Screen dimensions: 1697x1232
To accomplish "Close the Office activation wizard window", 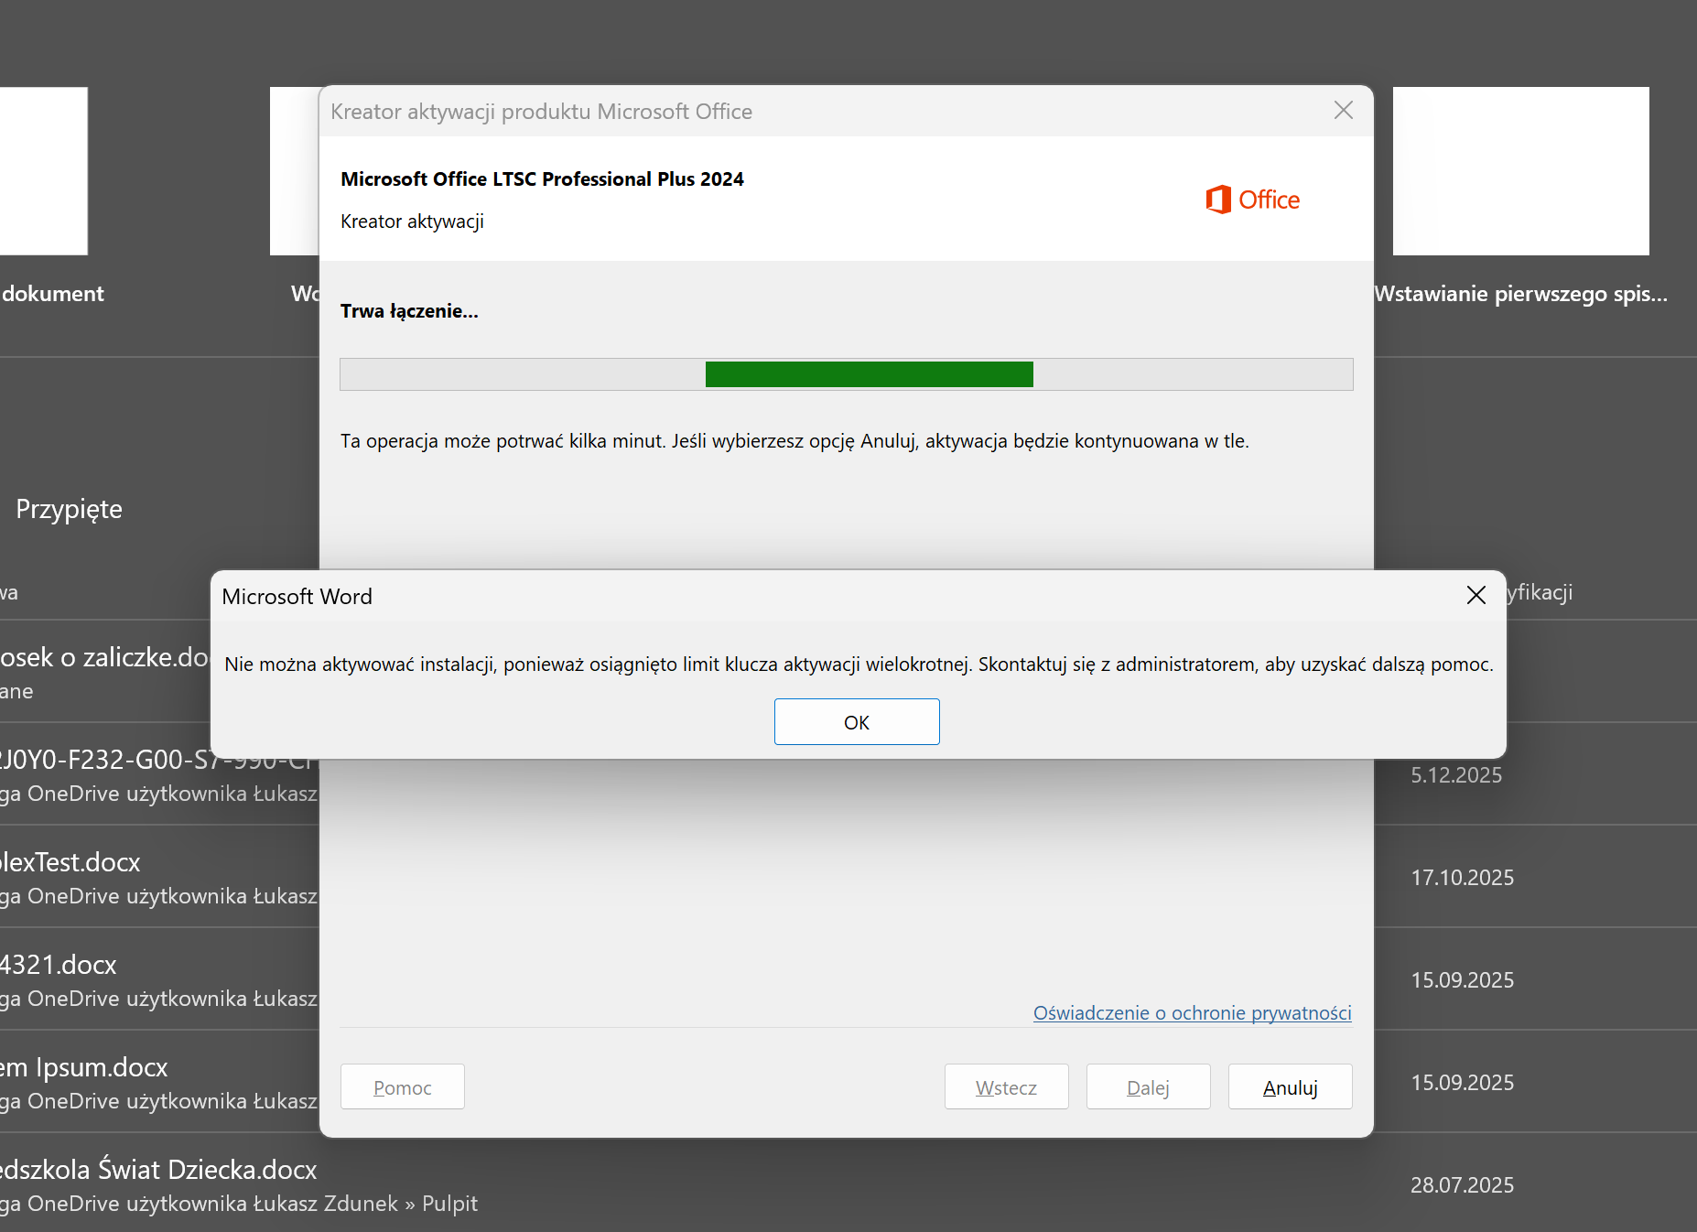I will (1343, 111).
